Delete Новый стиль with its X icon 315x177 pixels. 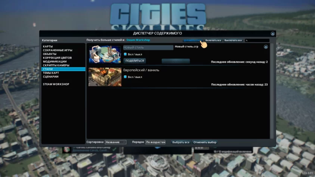(x=266, y=47)
